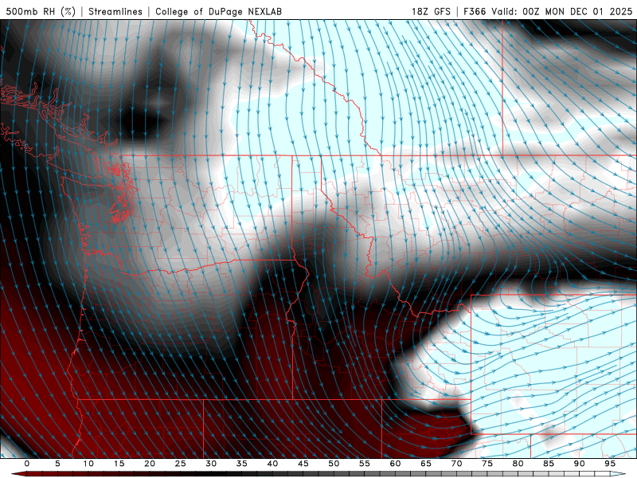The image size is (637, 478).
Task: Select the '55' humidity scale value
Action: tap(365, 464)
